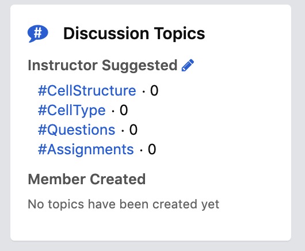Click the post count beside #Questions
305x251 pixels.
pos(134,130)
